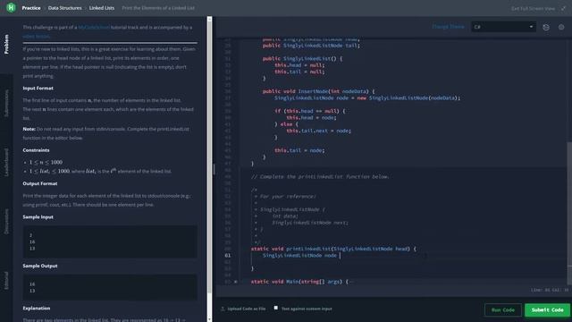This screenshot has height=322, width=572.
Task: Open the video lecture link
Action: [x=36, y=37]
